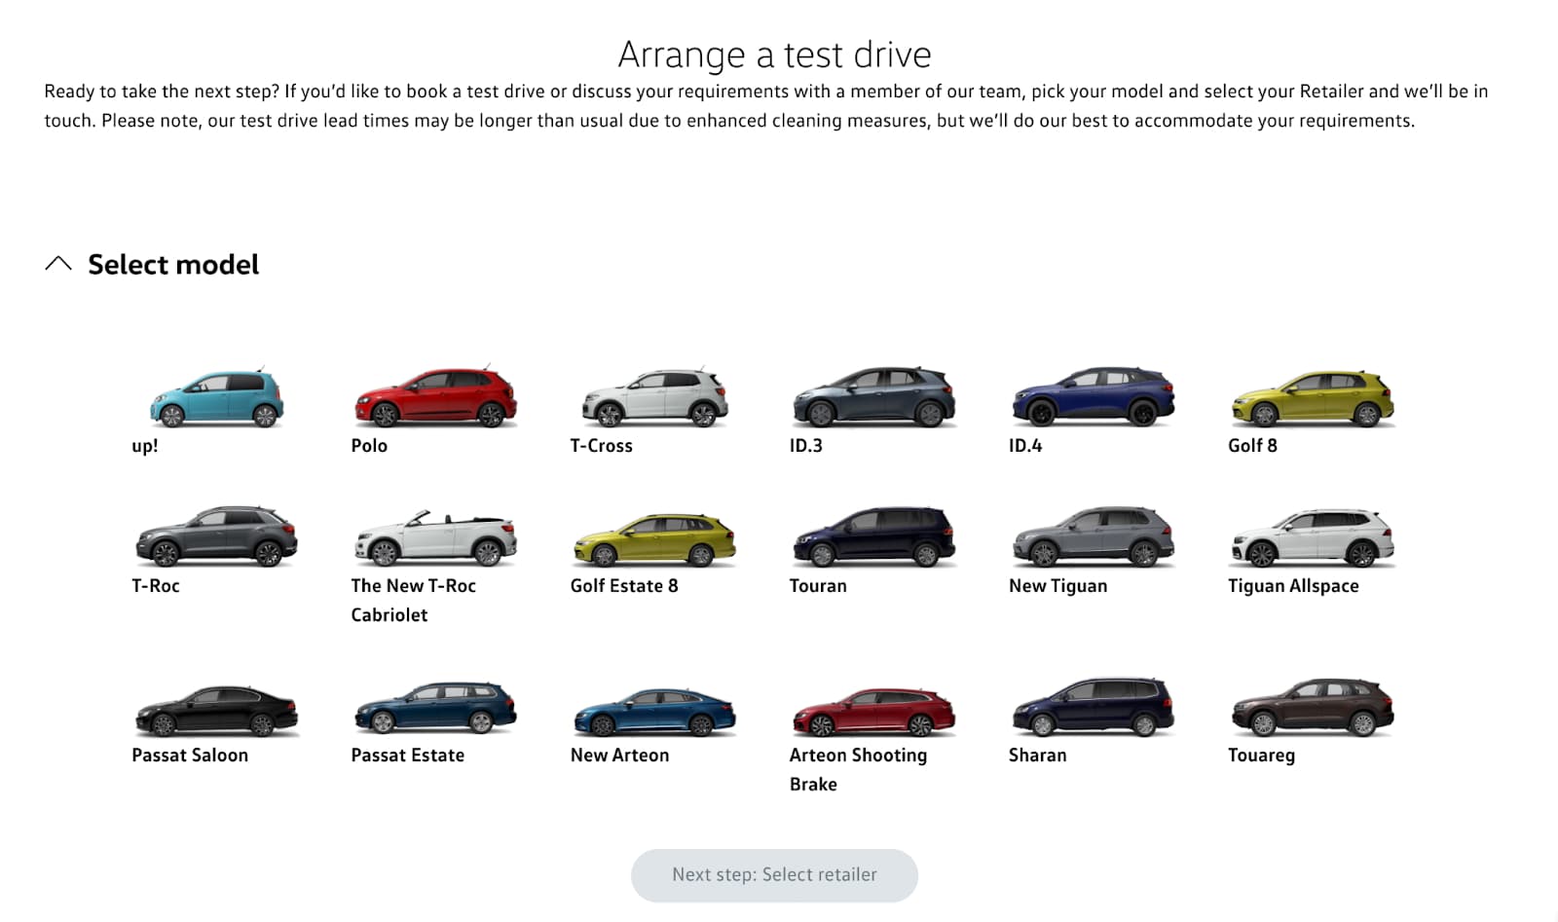Image resolution: width=1558 pixels, height=922 pixels.
Task: Pick the Touran model image
Action: [873, 537]
